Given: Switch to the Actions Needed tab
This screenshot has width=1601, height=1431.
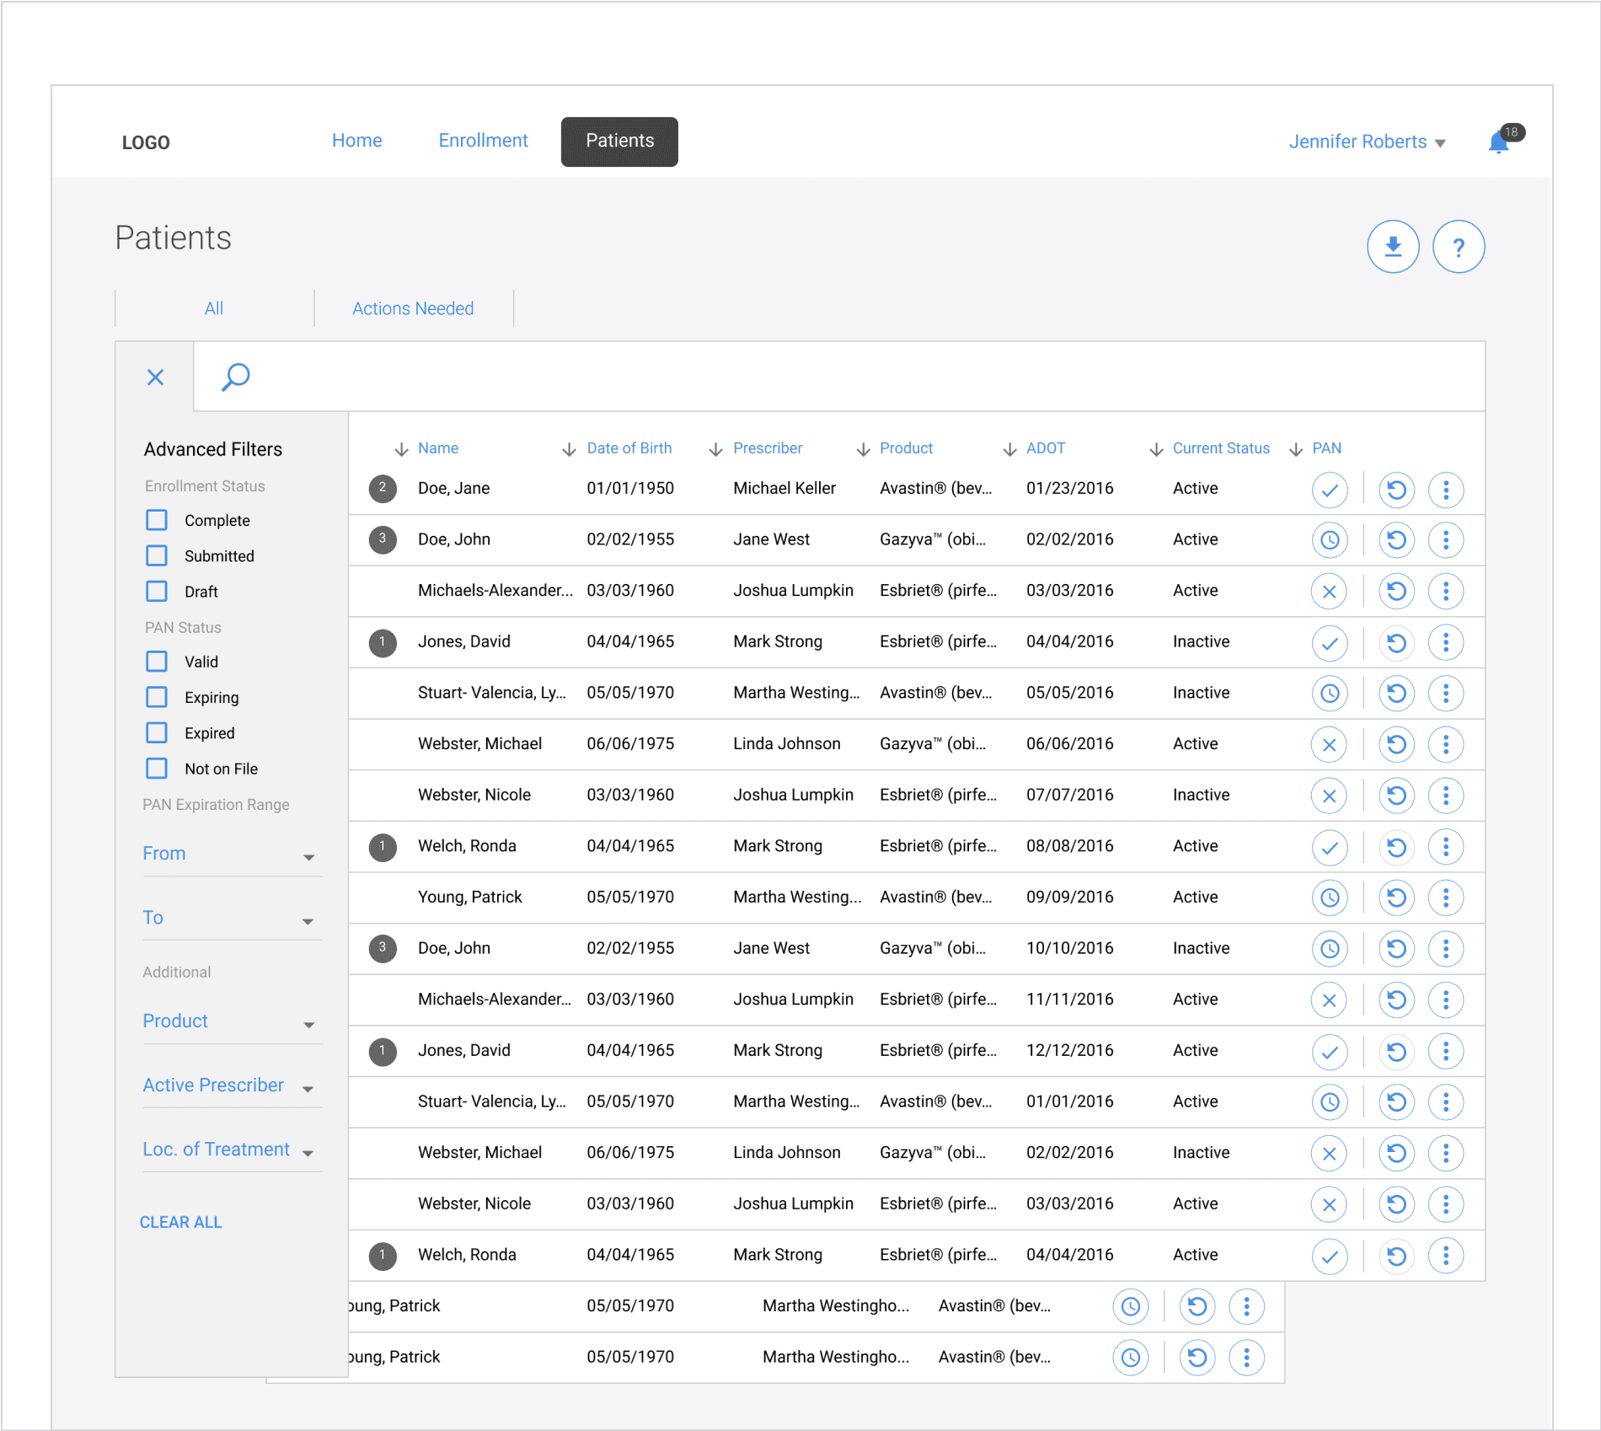Looking at the screenshot, I should [x=413, y=308].
